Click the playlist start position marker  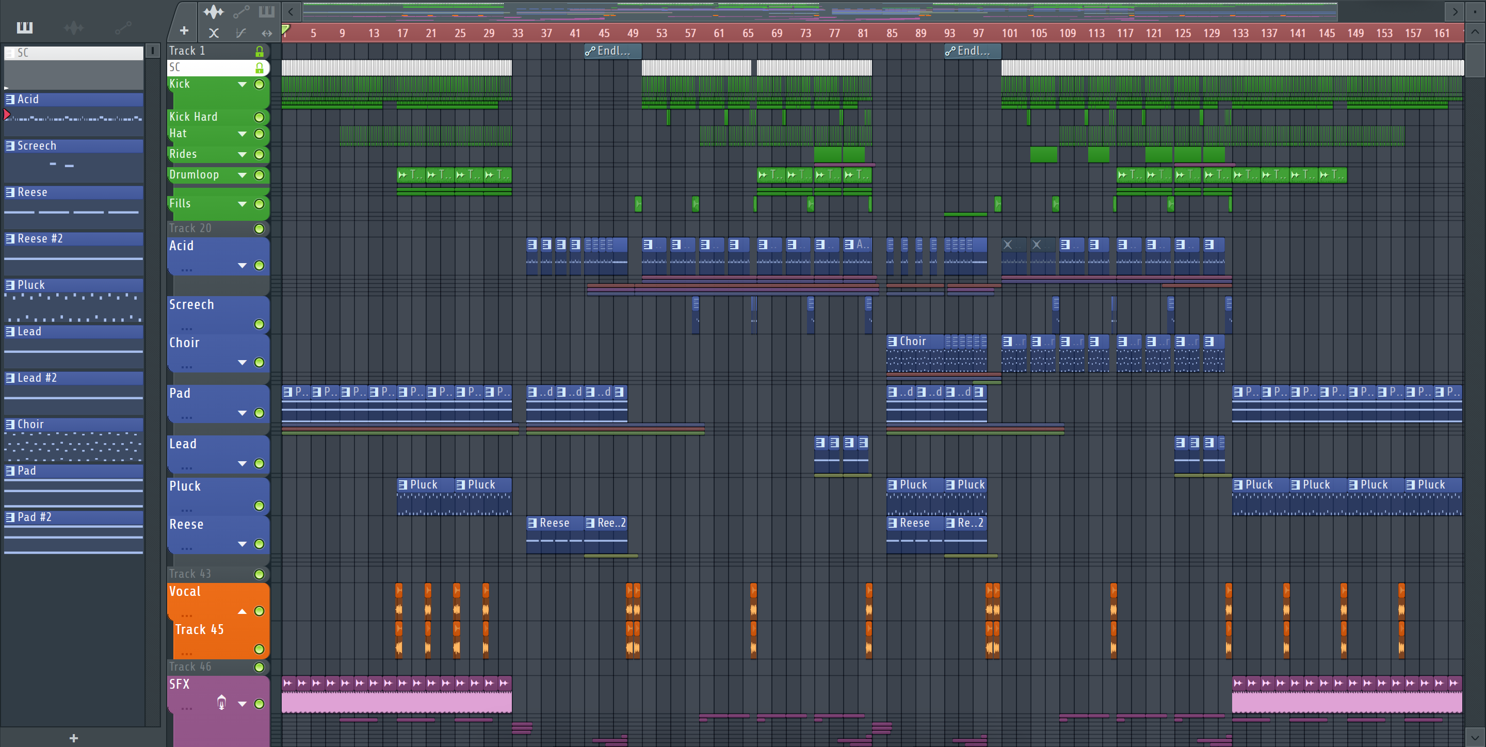tap(285, 30)
